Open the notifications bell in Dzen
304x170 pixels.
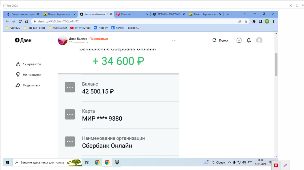coord(249,40)
